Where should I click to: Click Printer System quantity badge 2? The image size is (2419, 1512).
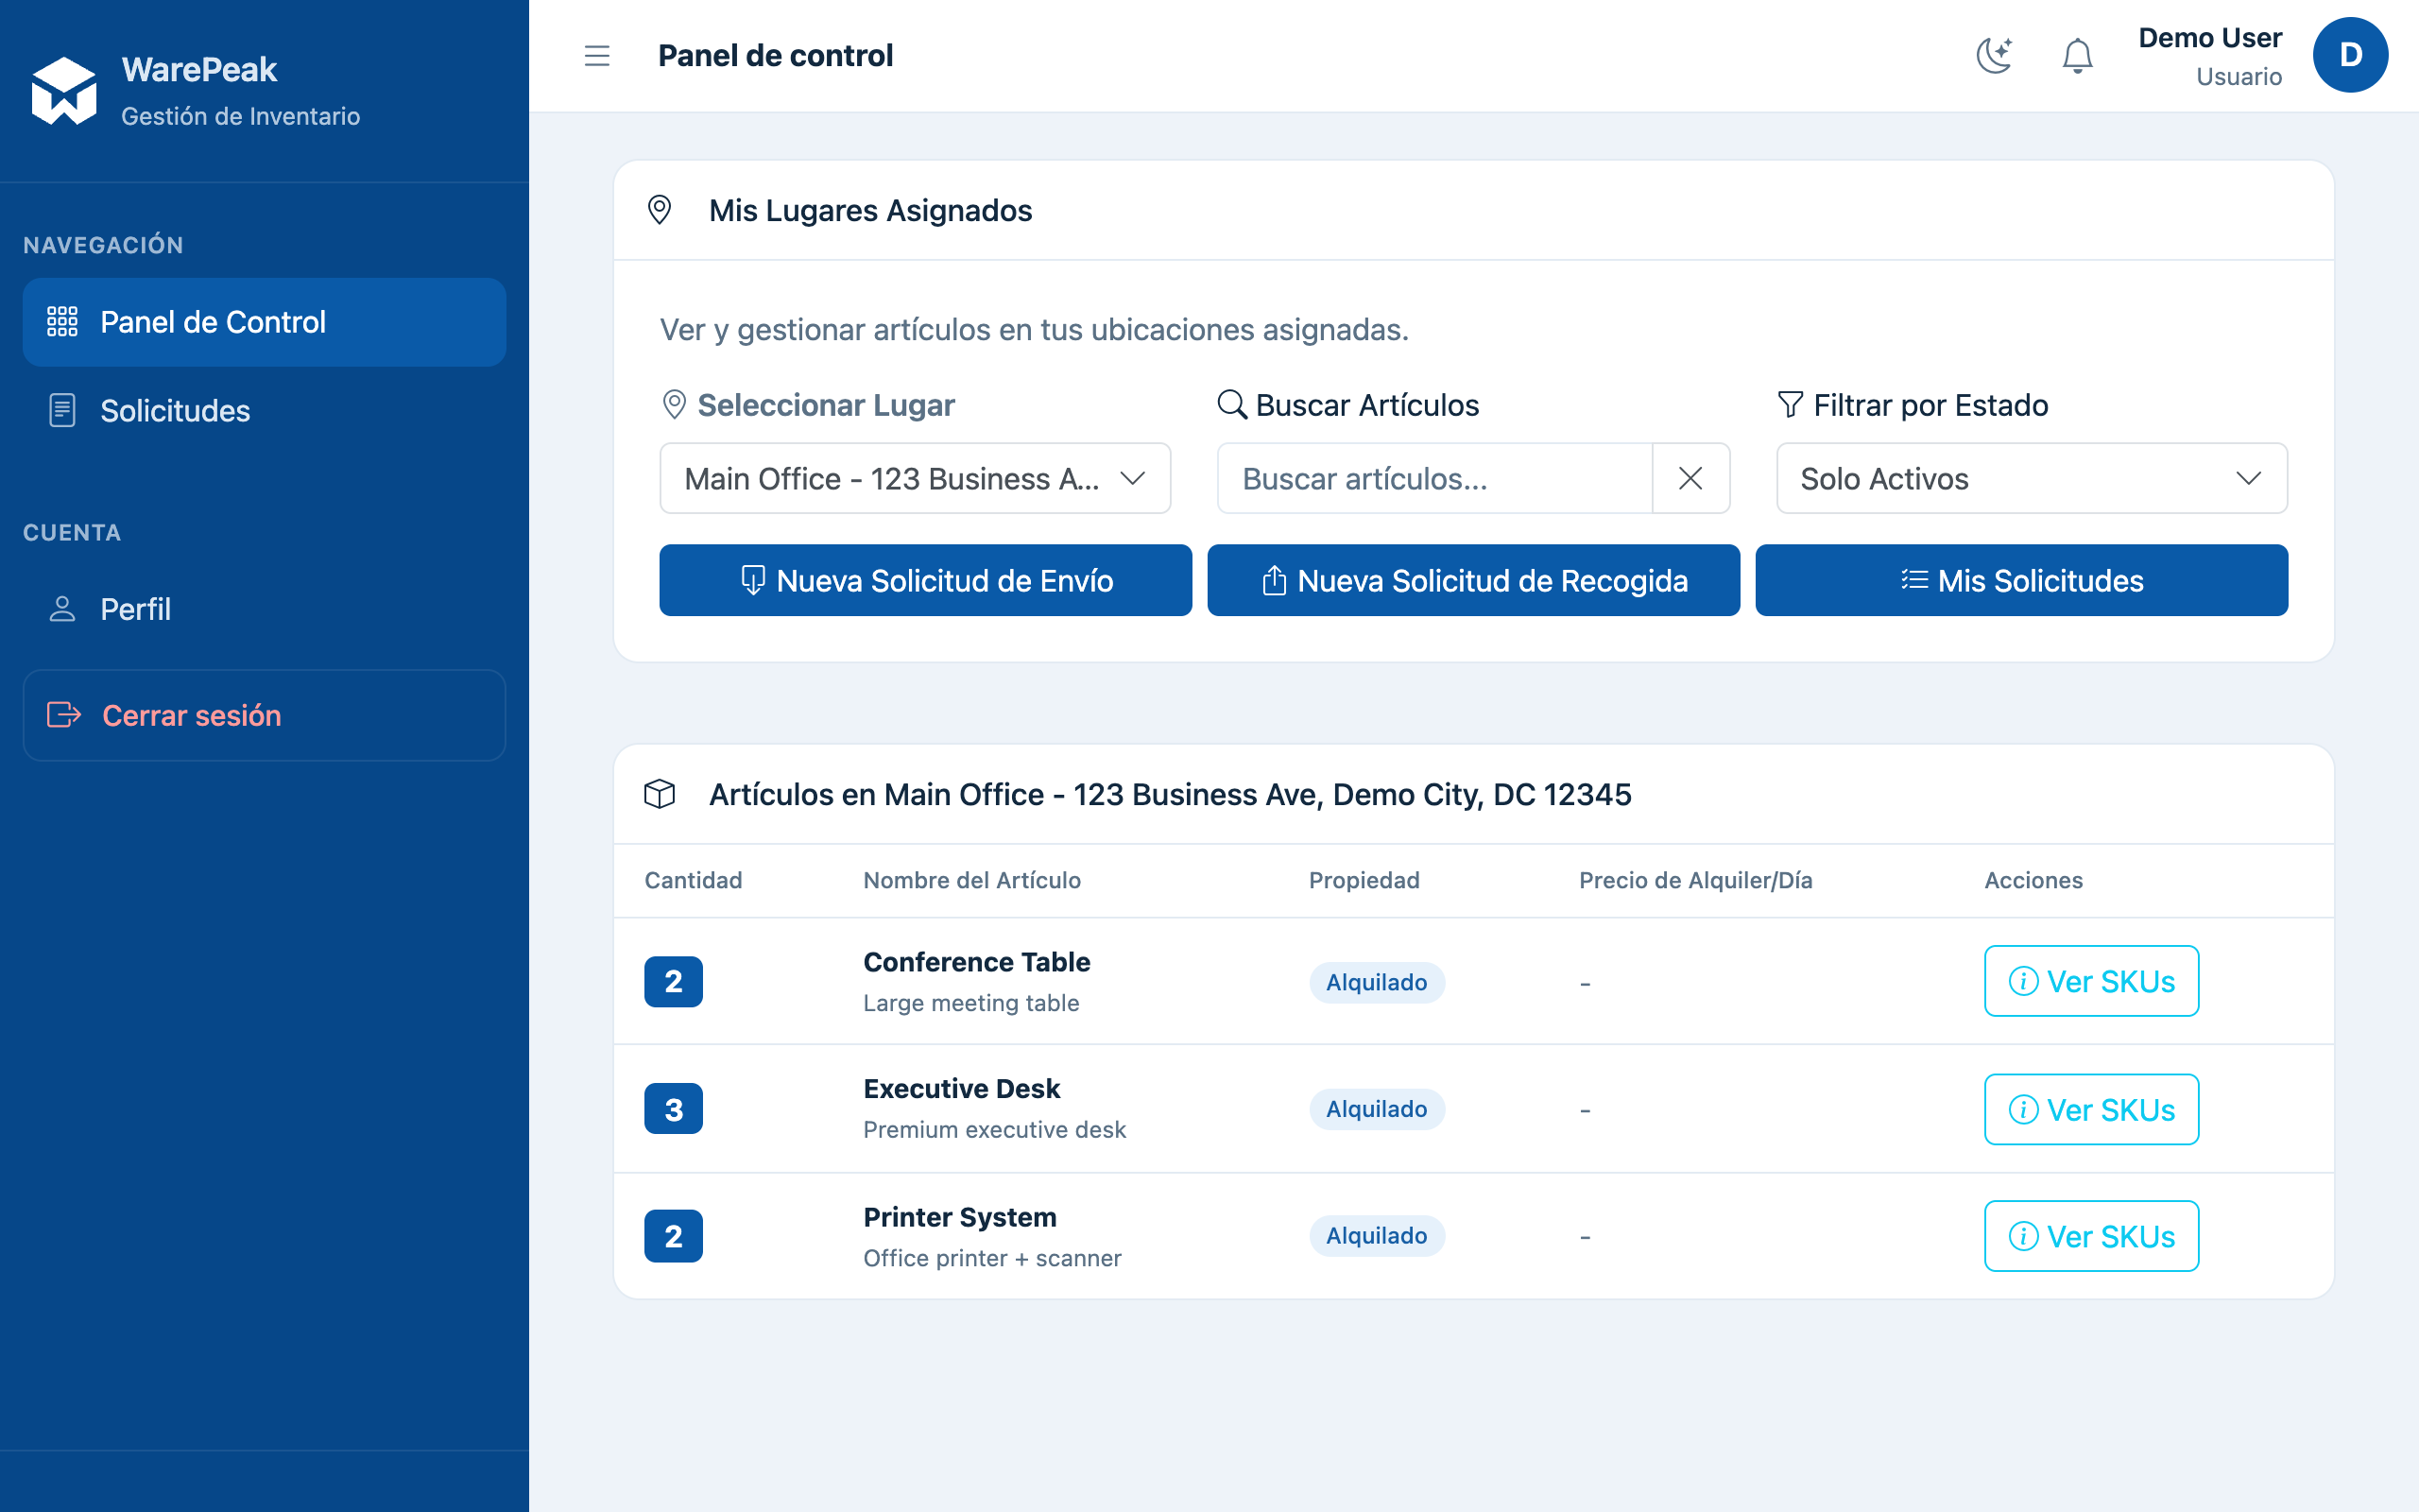click(x=674, y=1236)
